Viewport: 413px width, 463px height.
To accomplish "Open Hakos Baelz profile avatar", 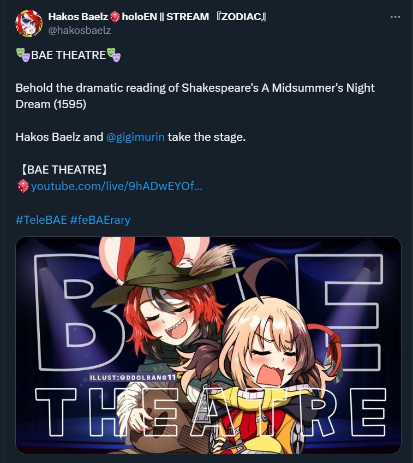I will tap(29, 23).
